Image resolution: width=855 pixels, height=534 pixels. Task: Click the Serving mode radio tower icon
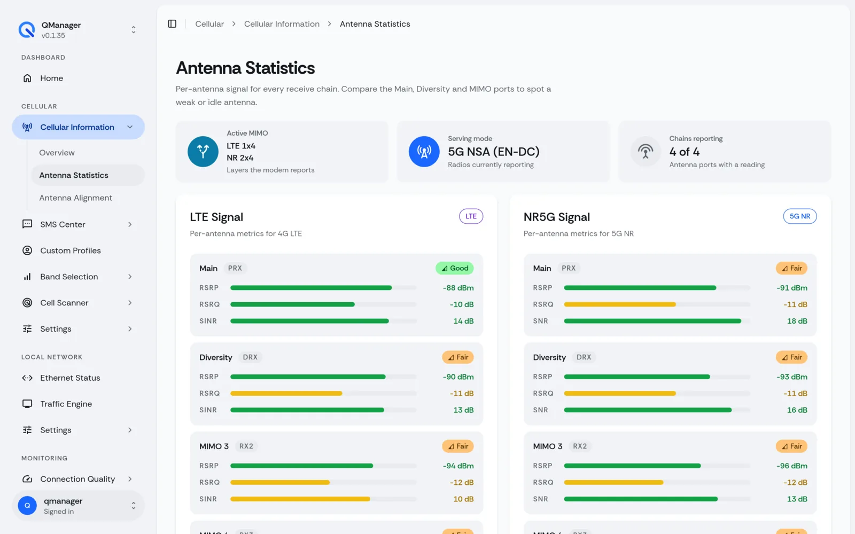(424, 152)
